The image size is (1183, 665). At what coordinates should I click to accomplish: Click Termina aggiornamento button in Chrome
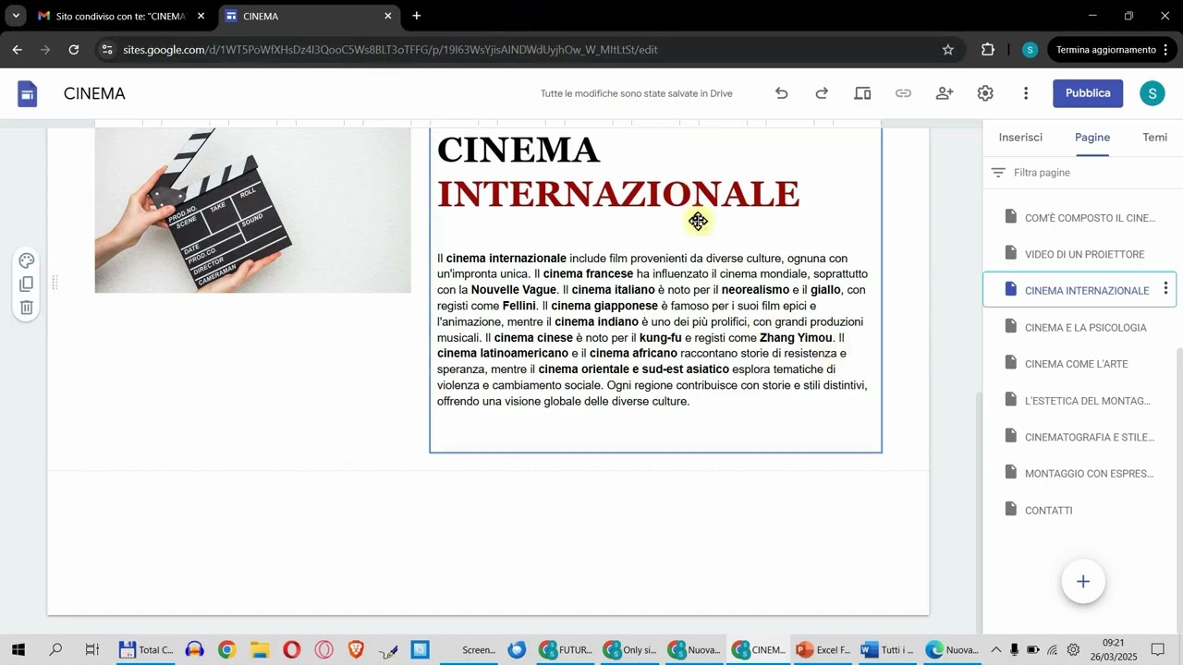tap(1105, 50)
